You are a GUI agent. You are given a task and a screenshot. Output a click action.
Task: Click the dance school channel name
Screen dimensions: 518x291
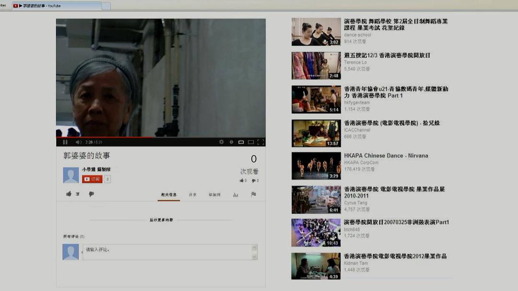357,35
